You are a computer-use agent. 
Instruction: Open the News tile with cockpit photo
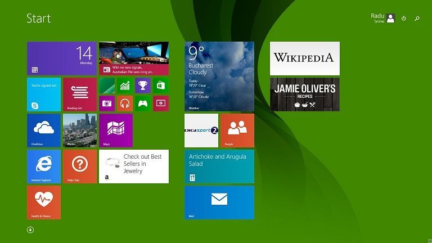[x=134, y=58]
